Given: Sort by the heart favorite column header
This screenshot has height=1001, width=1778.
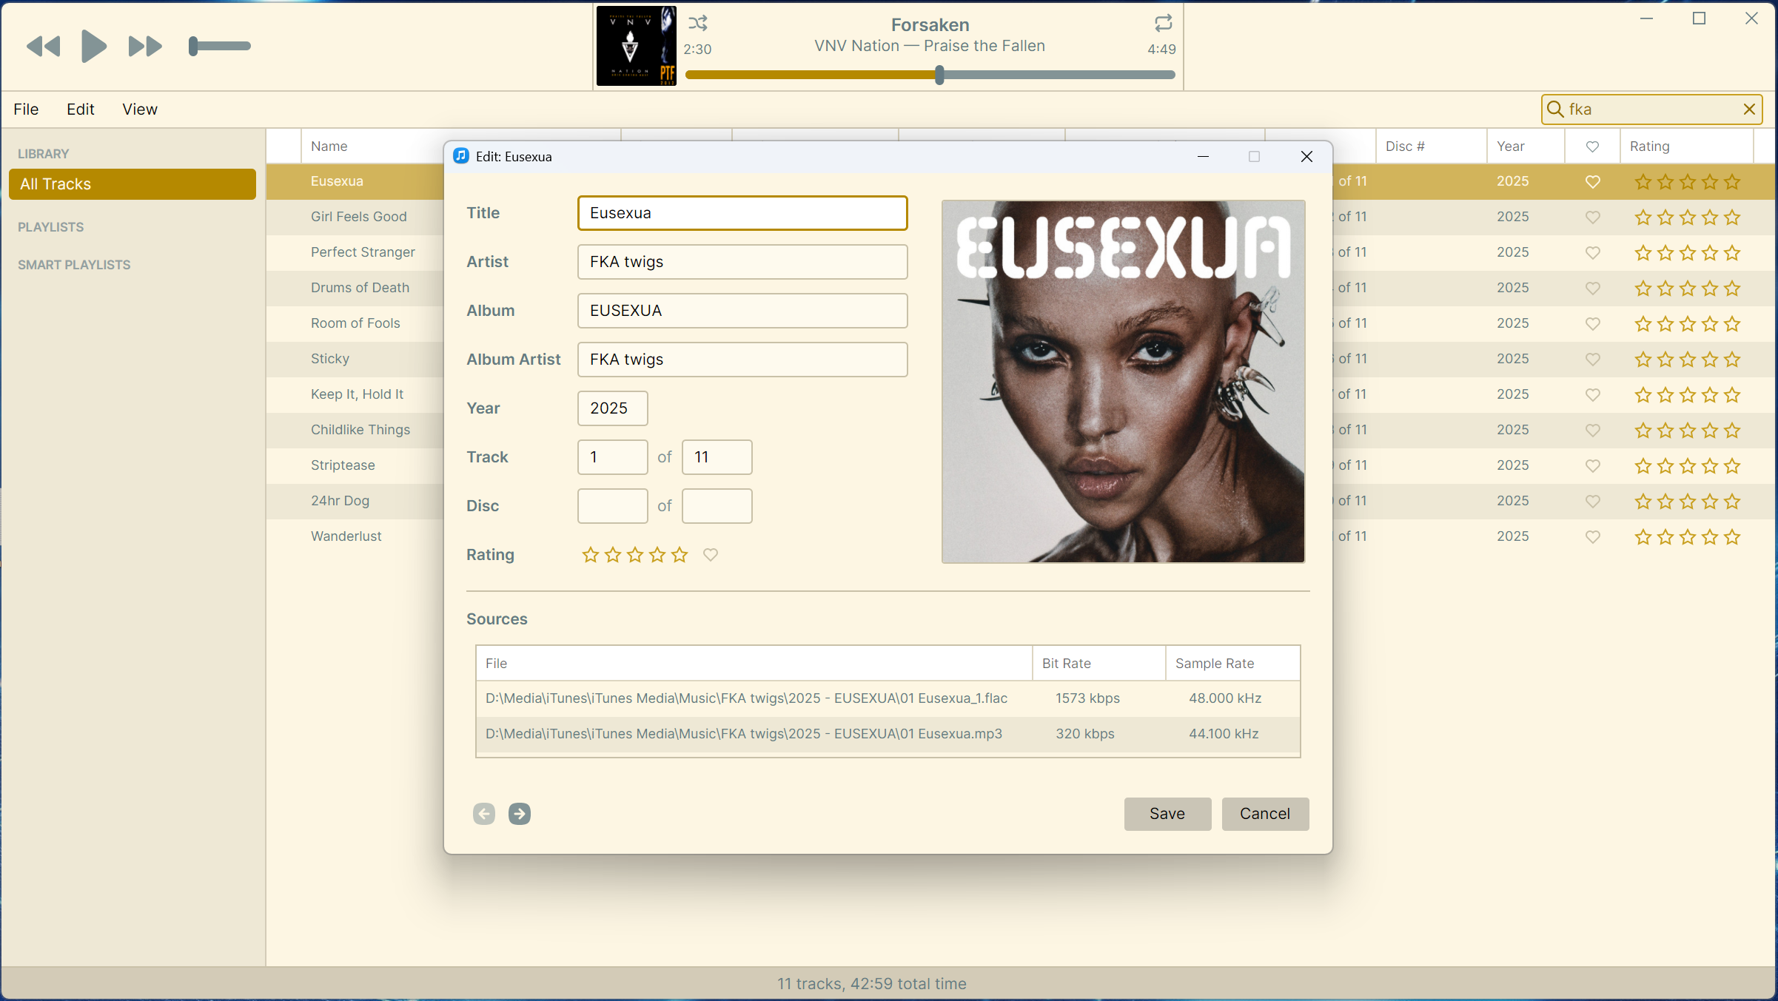Looking at the screenshot, I should (x=1592, y=146).
